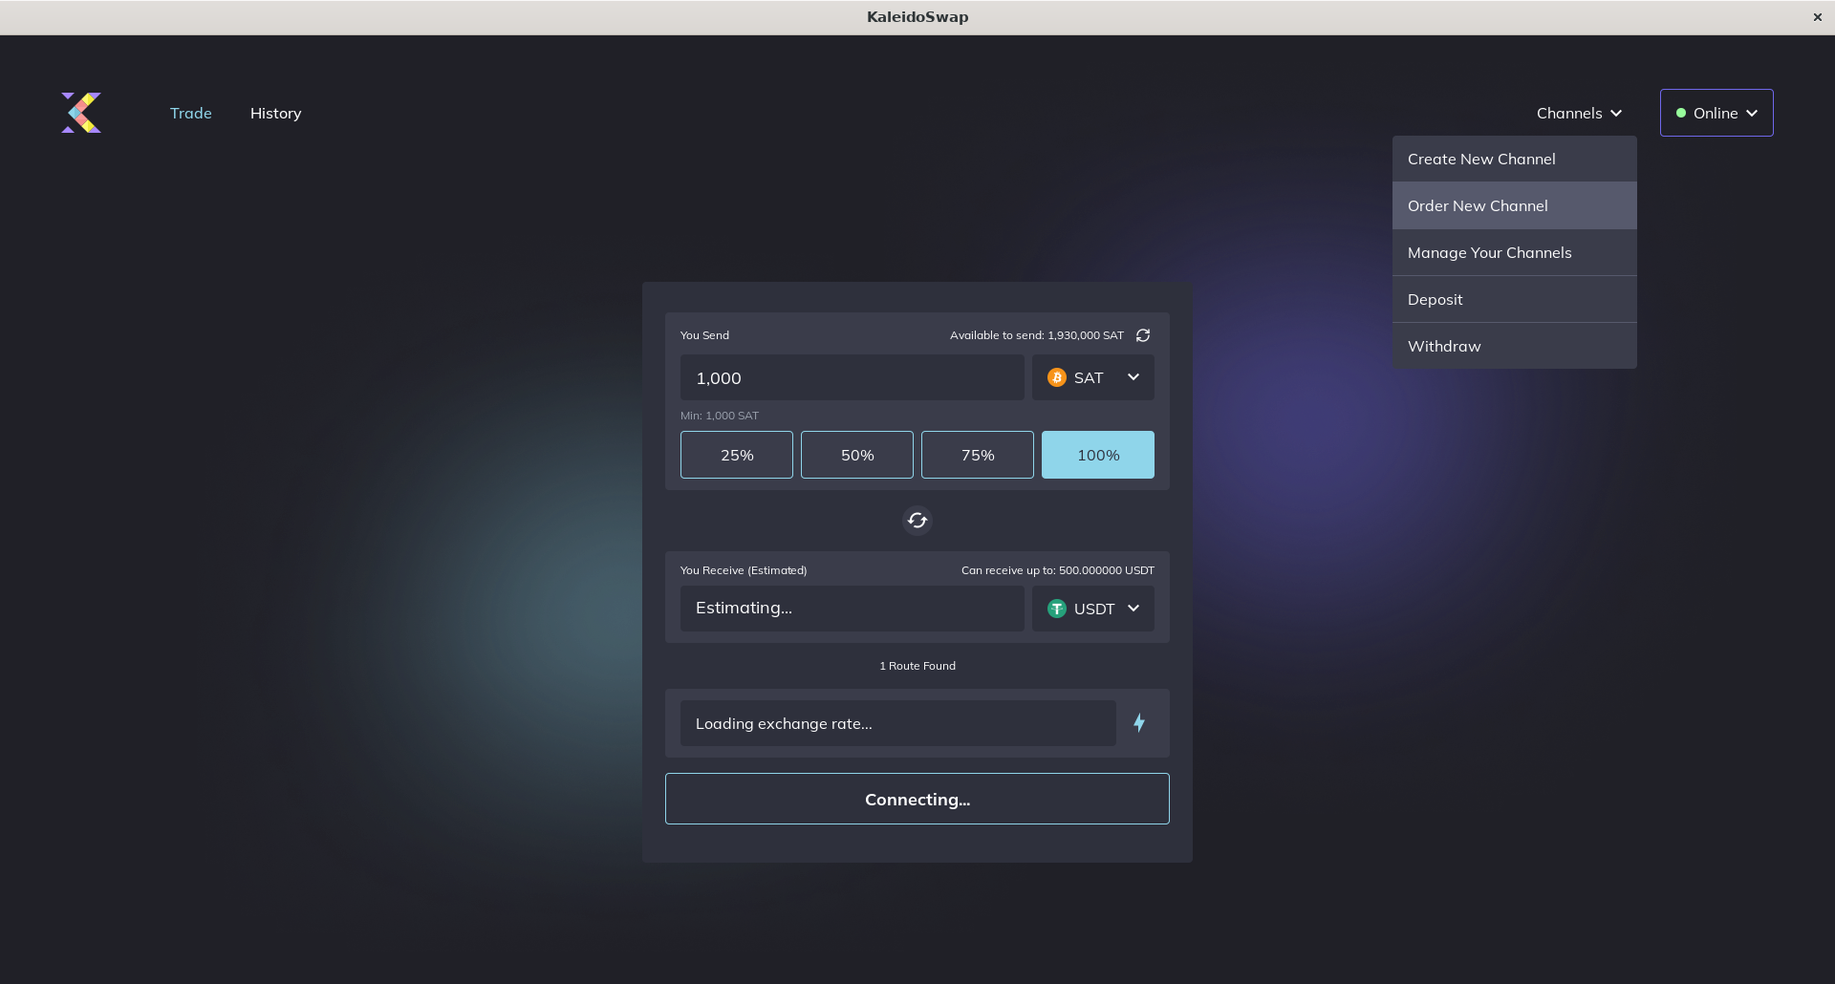Click the KaleidoSwap logo icon
The width and height of the screenshot is (1835, 984).
81,113
